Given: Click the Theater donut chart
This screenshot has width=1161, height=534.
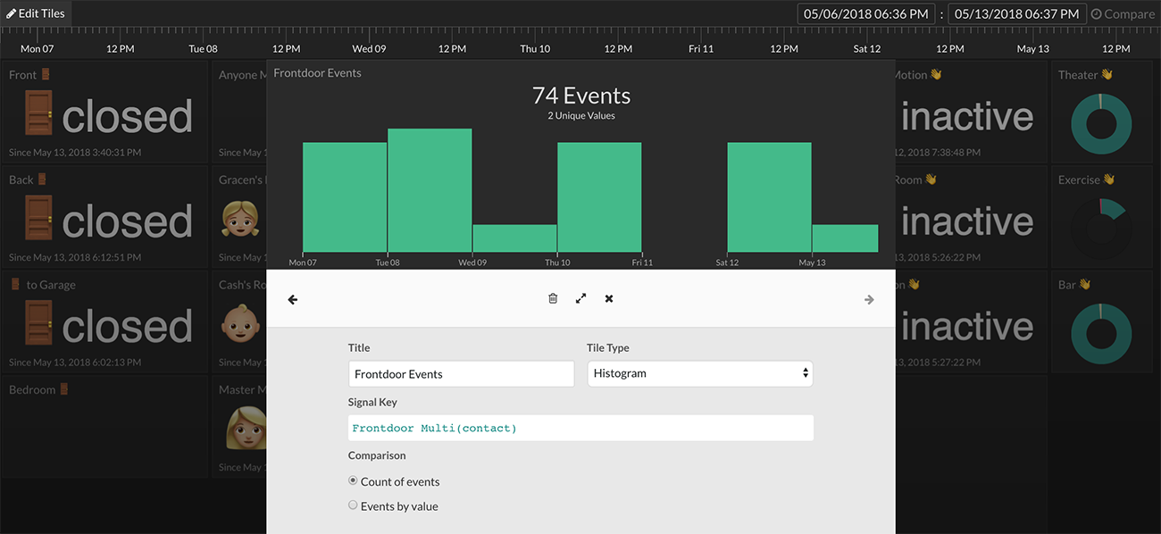Looking at the screenshot, I should pyautogui.click(x=1101, y=123).
